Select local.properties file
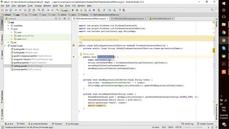 click(x=26, y=69)
